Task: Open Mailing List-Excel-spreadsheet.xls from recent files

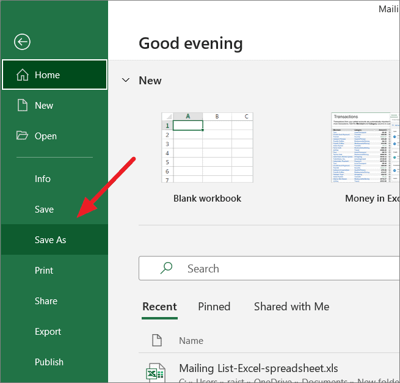Action: pos(259,368)
